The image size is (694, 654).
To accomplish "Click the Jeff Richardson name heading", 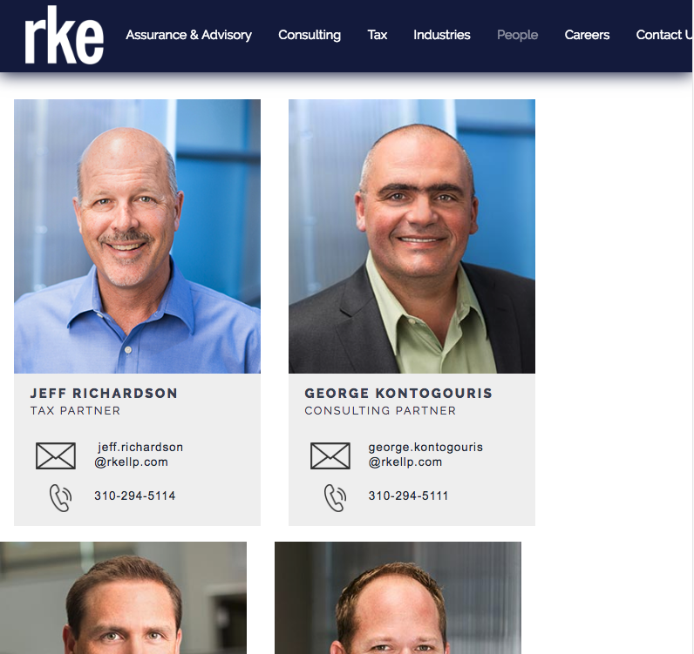I will 104,393.
